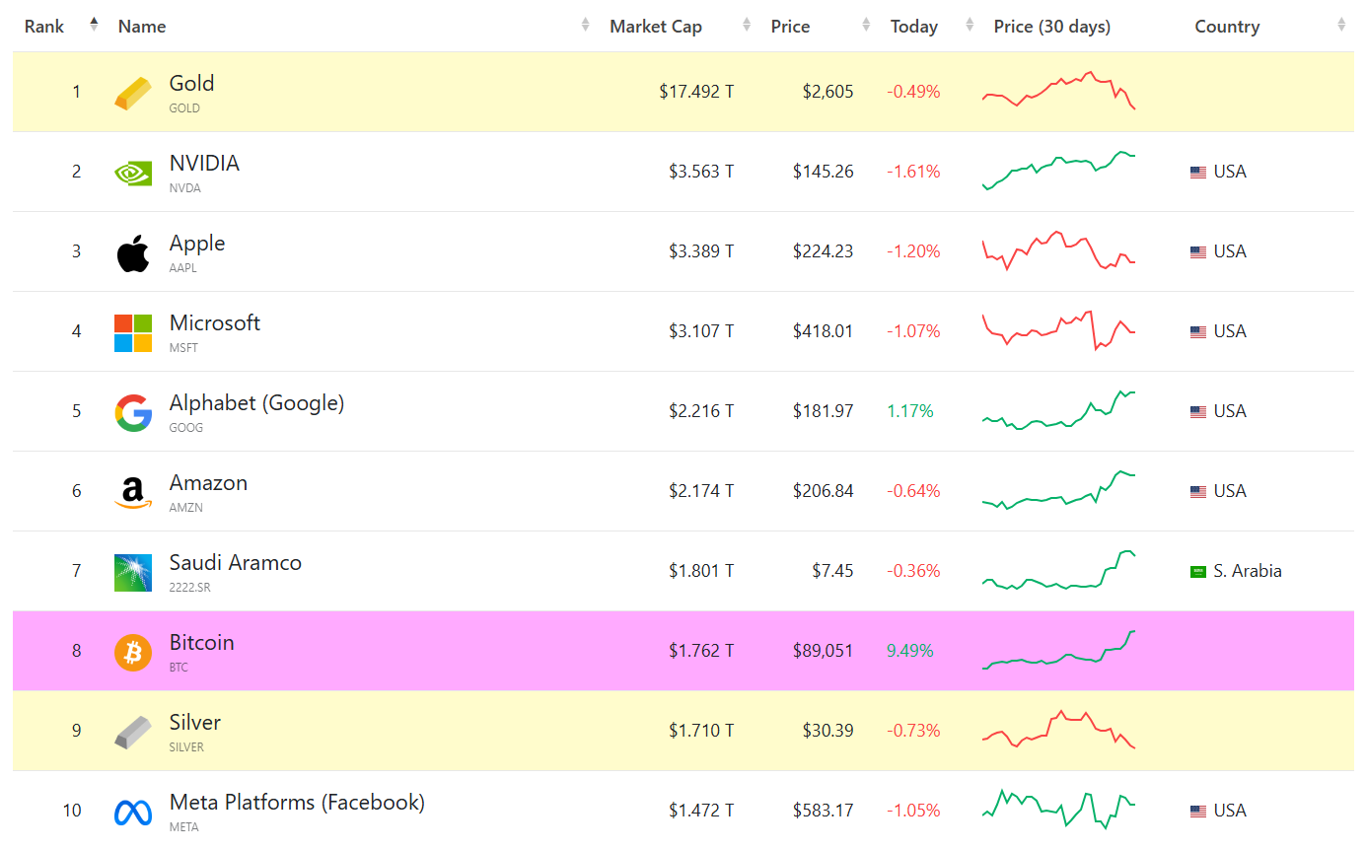Open the NVIDIA company link
The height and width of the screenshot is (850, 1366).
coord(204,164)
